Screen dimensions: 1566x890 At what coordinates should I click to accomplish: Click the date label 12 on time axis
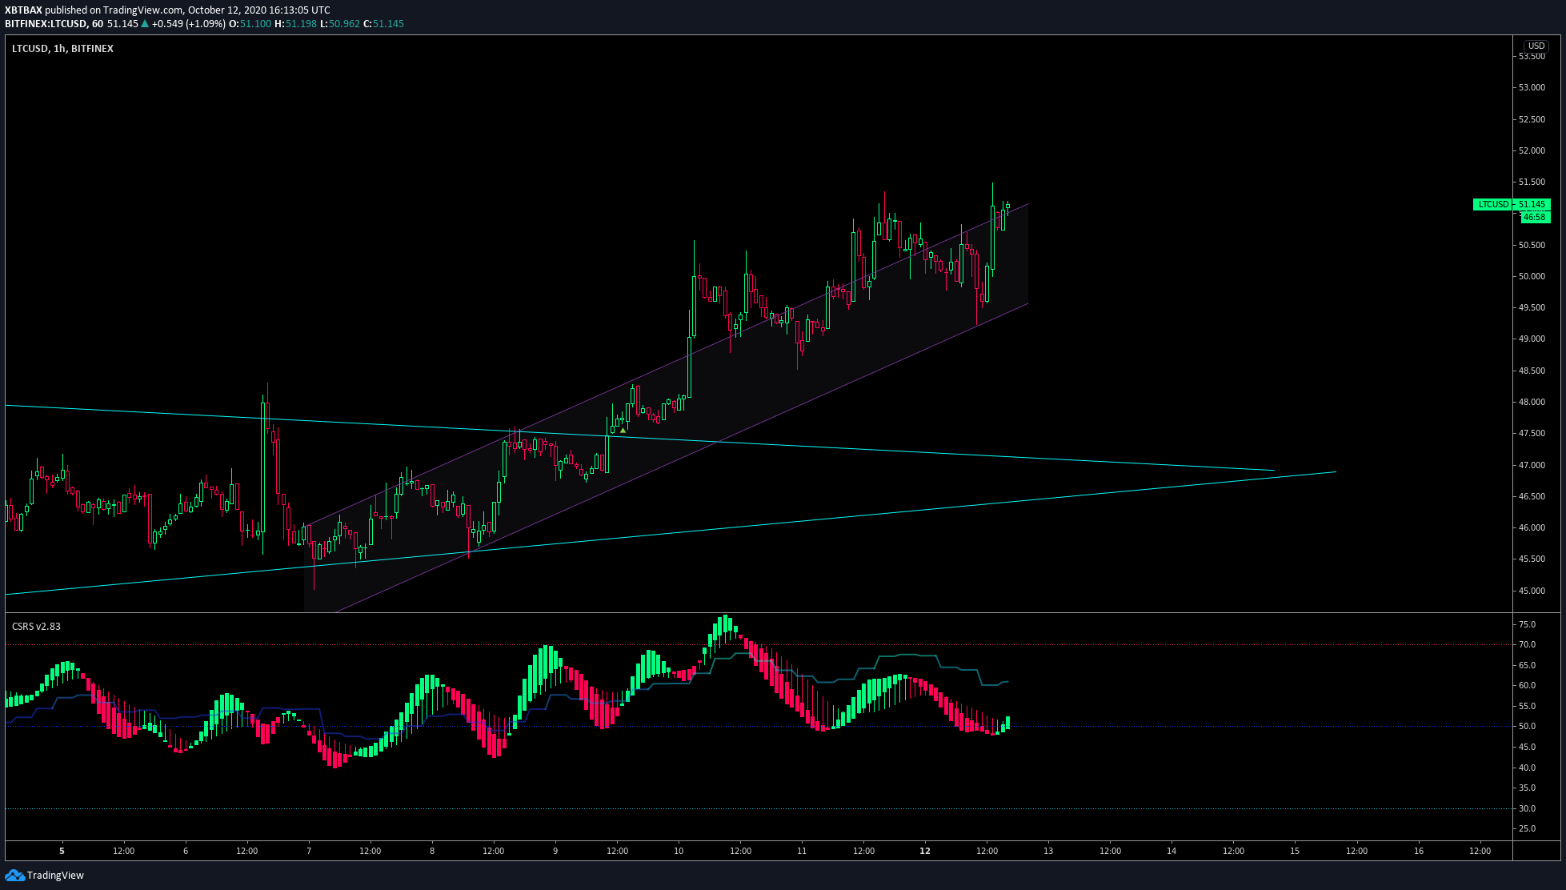pyautogui.click(x=925, y=851)
